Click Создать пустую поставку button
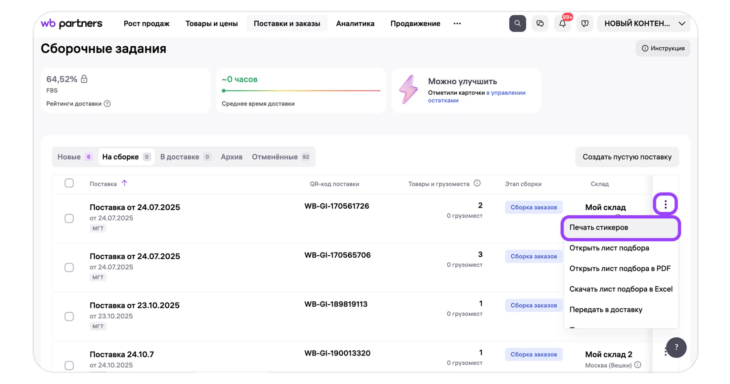Viewport: 730px width, 384px height. [627, 157]
